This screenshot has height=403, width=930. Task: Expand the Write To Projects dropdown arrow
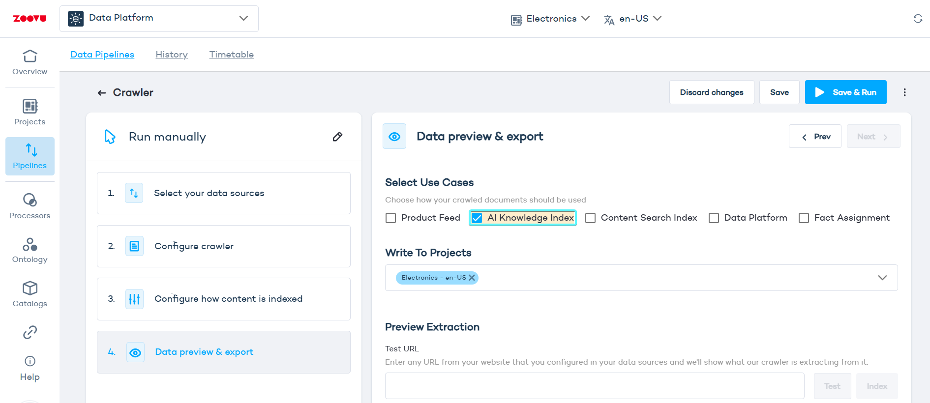882,278
